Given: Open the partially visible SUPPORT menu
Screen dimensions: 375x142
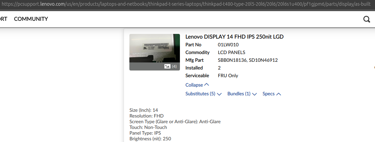Looking at the screenshot, I should [3, 19].
